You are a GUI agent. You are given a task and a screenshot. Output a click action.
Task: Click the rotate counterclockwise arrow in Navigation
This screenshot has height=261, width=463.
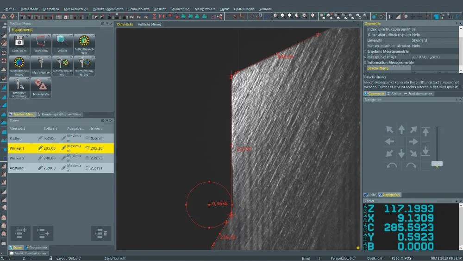(392, 166)
